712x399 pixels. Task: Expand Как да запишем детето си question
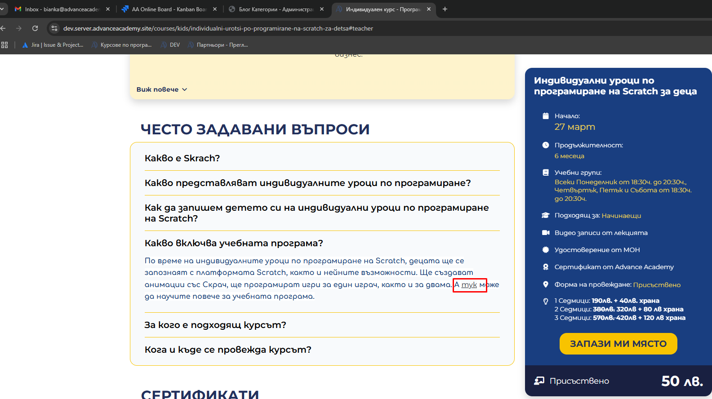[322, 213]
